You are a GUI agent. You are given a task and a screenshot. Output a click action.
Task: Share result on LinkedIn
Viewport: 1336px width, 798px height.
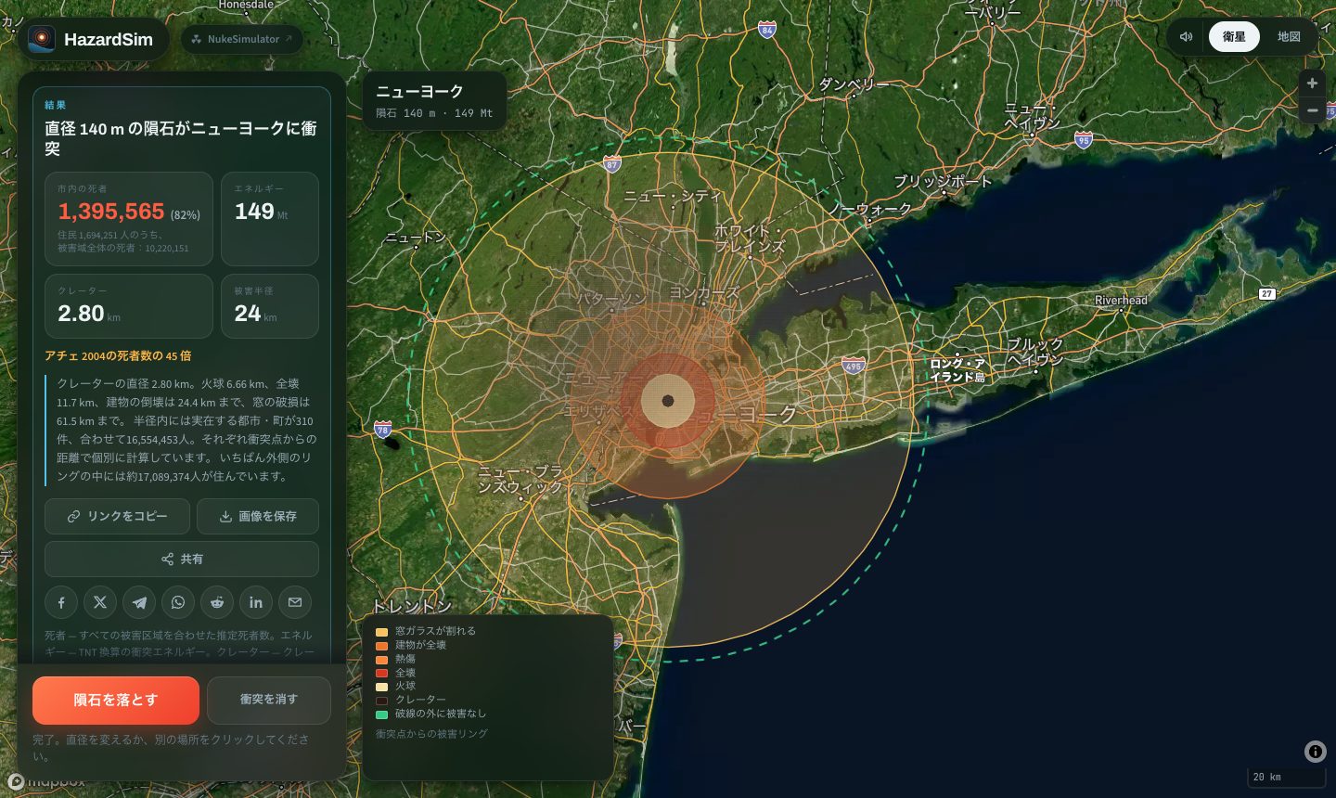256,602
